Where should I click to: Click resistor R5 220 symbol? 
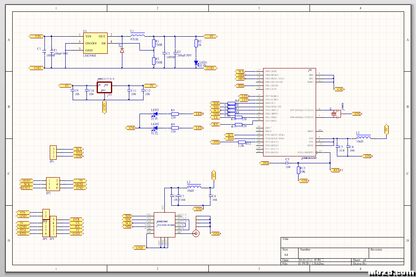point(175,114)
